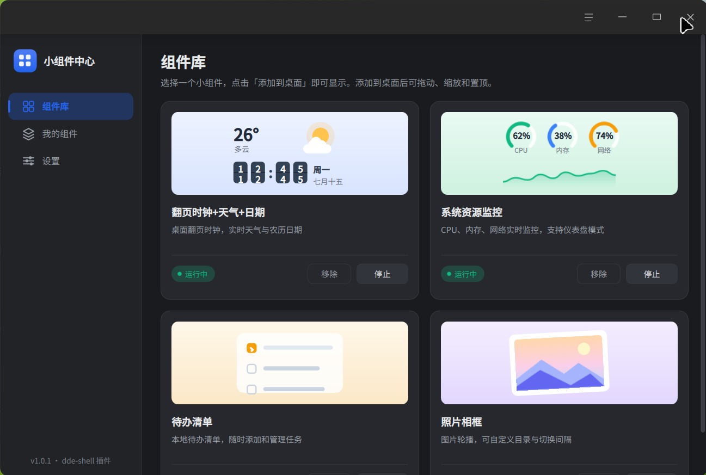
Task: Click the 组件库 page heading
Action: click(x=183, y=63)
